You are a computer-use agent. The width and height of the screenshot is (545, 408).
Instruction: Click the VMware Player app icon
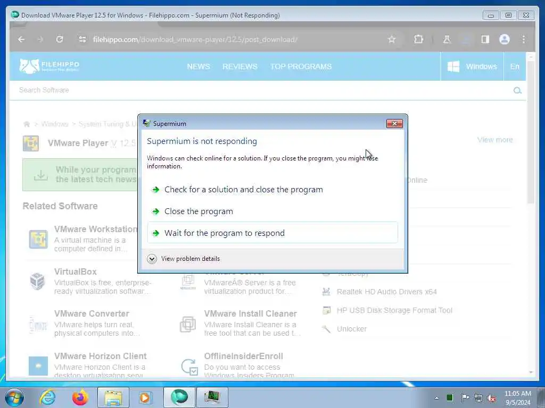pos(31,143)
